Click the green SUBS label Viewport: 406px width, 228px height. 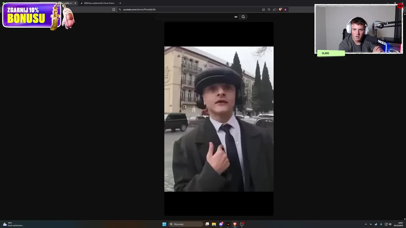[331, 53]
